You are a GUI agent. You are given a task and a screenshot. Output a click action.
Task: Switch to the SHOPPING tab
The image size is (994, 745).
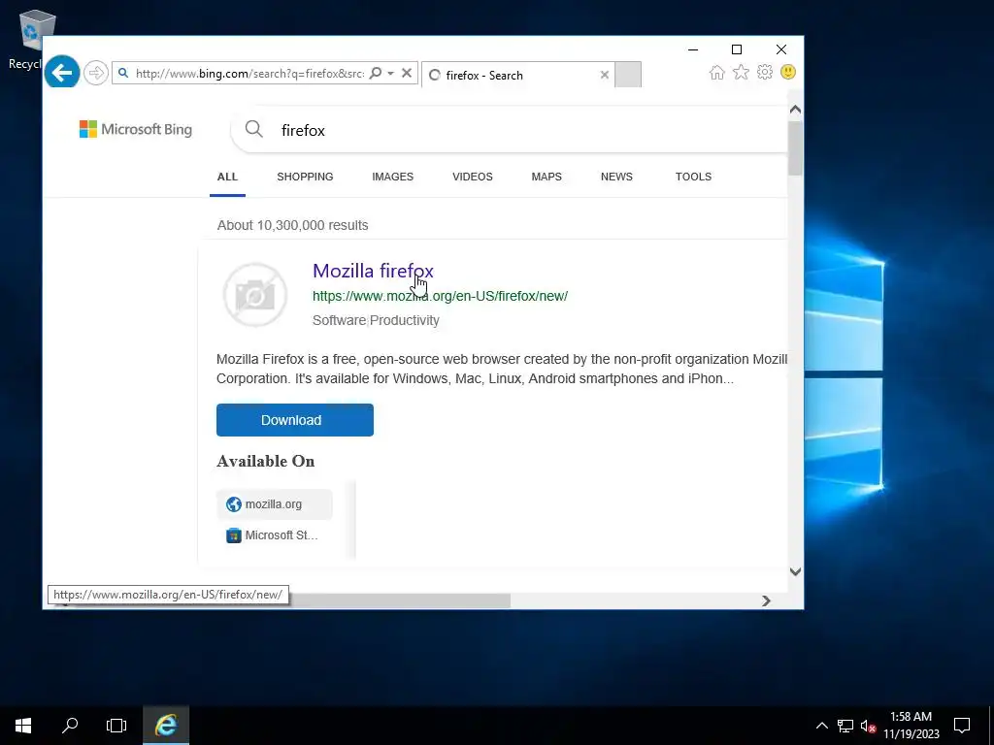click(x=305, y=177)
